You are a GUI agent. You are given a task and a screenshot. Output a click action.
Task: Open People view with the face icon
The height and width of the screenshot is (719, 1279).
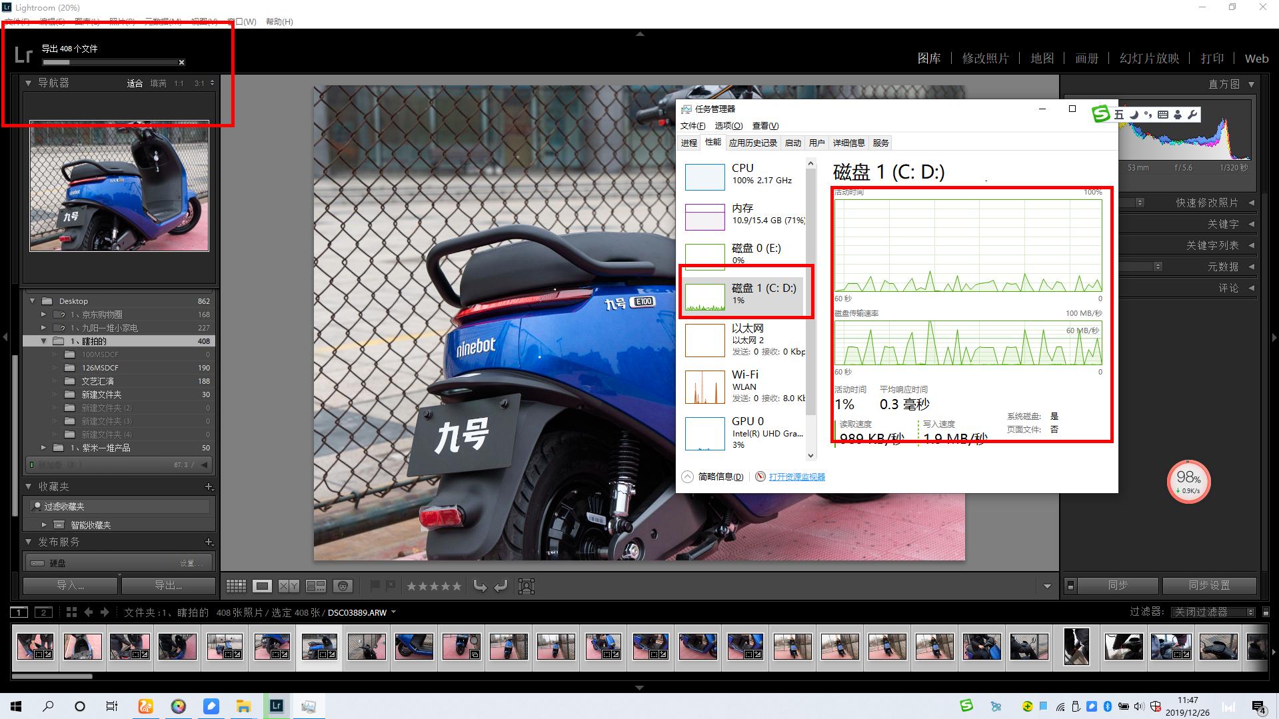tap(343, 586)
